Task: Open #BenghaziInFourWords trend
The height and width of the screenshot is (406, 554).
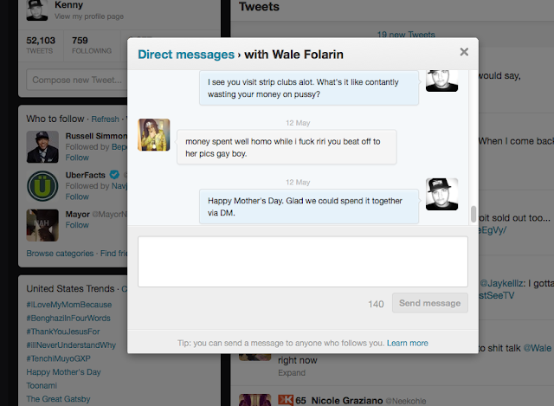Action: (68, 318)
